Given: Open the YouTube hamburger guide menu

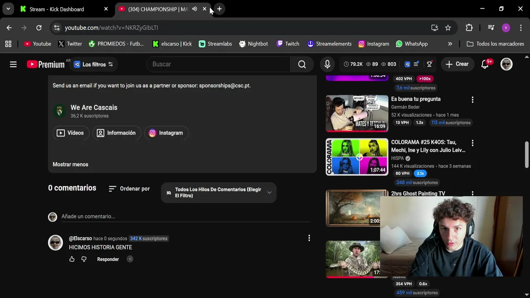Looking at the screenshot, I should pos(13,64).
